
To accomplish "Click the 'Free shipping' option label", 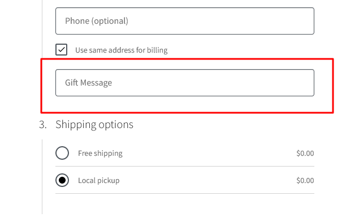I will click(x=100, y=153).
